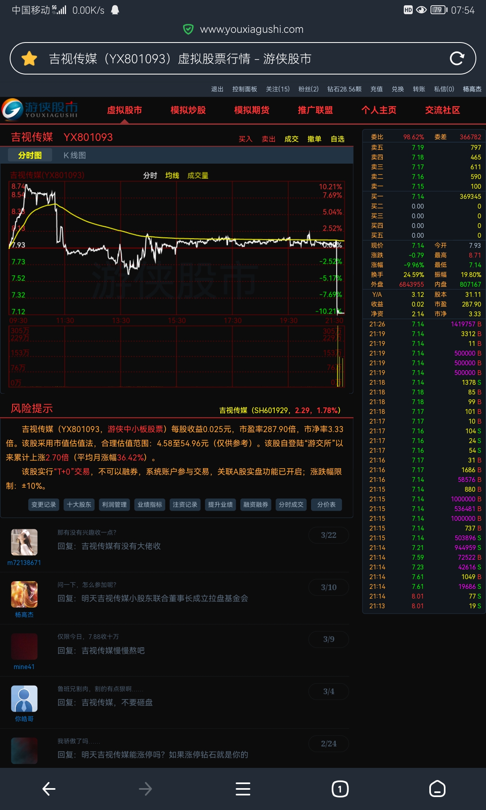Viewport: 486px width, 810px height.
Task: Reload the page with the refresh icon
Action: coord(457,59)
